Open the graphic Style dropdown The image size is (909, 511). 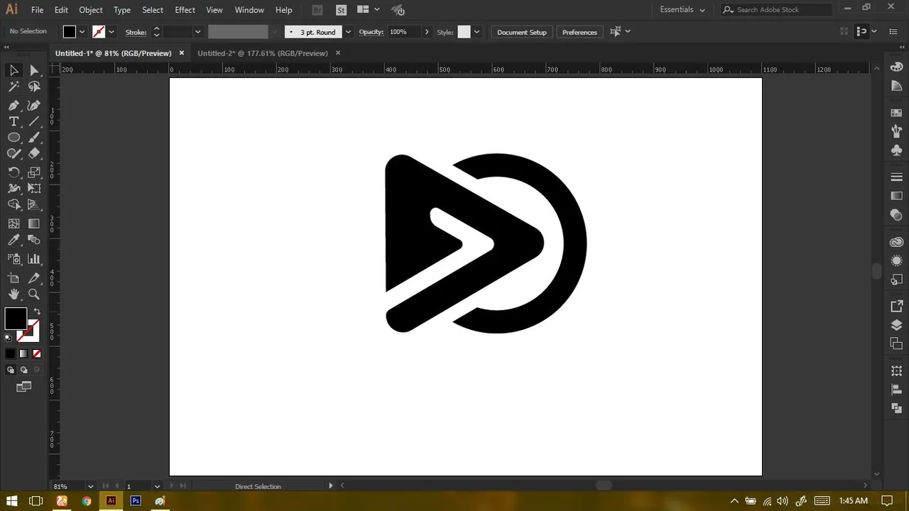477,32
